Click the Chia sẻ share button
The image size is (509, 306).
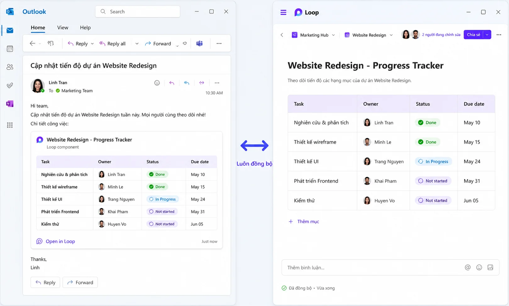pos(473,35)
